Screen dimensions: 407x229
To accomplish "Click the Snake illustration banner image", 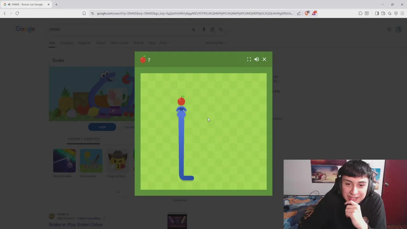I will pyautogui.click(x=92, y=94).
